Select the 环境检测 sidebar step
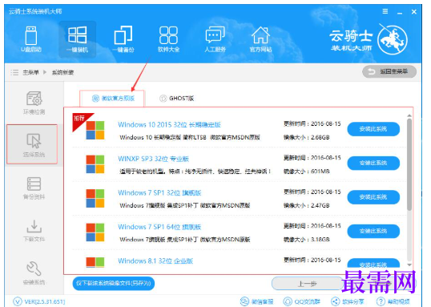431x307 pixels. (34, 103)
